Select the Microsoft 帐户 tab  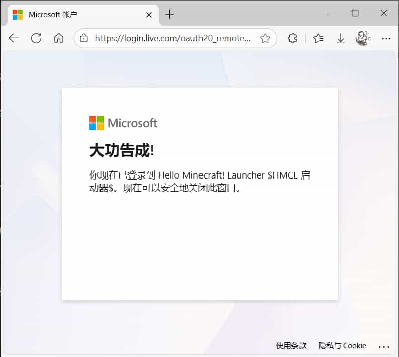point(75,14)
